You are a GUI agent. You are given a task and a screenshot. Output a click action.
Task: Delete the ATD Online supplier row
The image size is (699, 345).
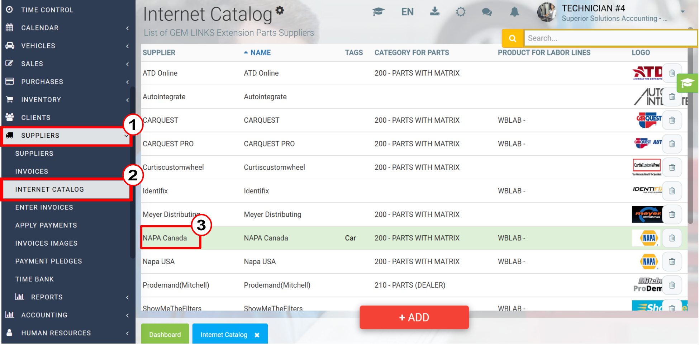click(x=672, y=73)
